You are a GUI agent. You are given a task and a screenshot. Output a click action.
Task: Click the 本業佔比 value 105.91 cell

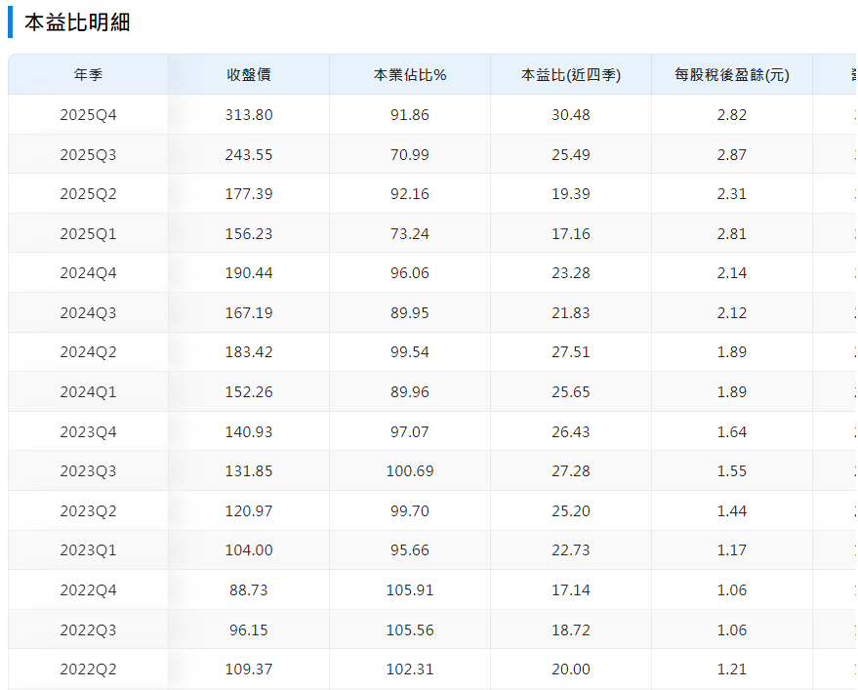tap(409, 589)
